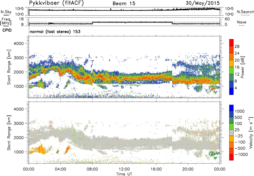Click the 'Freq. [MHz]' axis label

6,22
